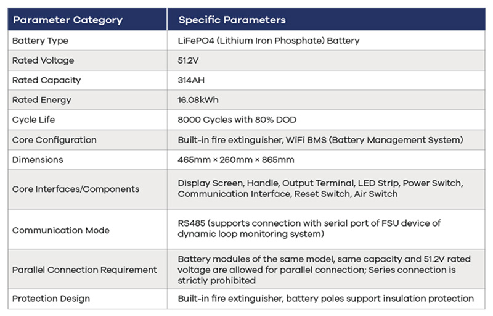Select the Cycle Life label
493x316 pixels.
[x=34, y=120]
